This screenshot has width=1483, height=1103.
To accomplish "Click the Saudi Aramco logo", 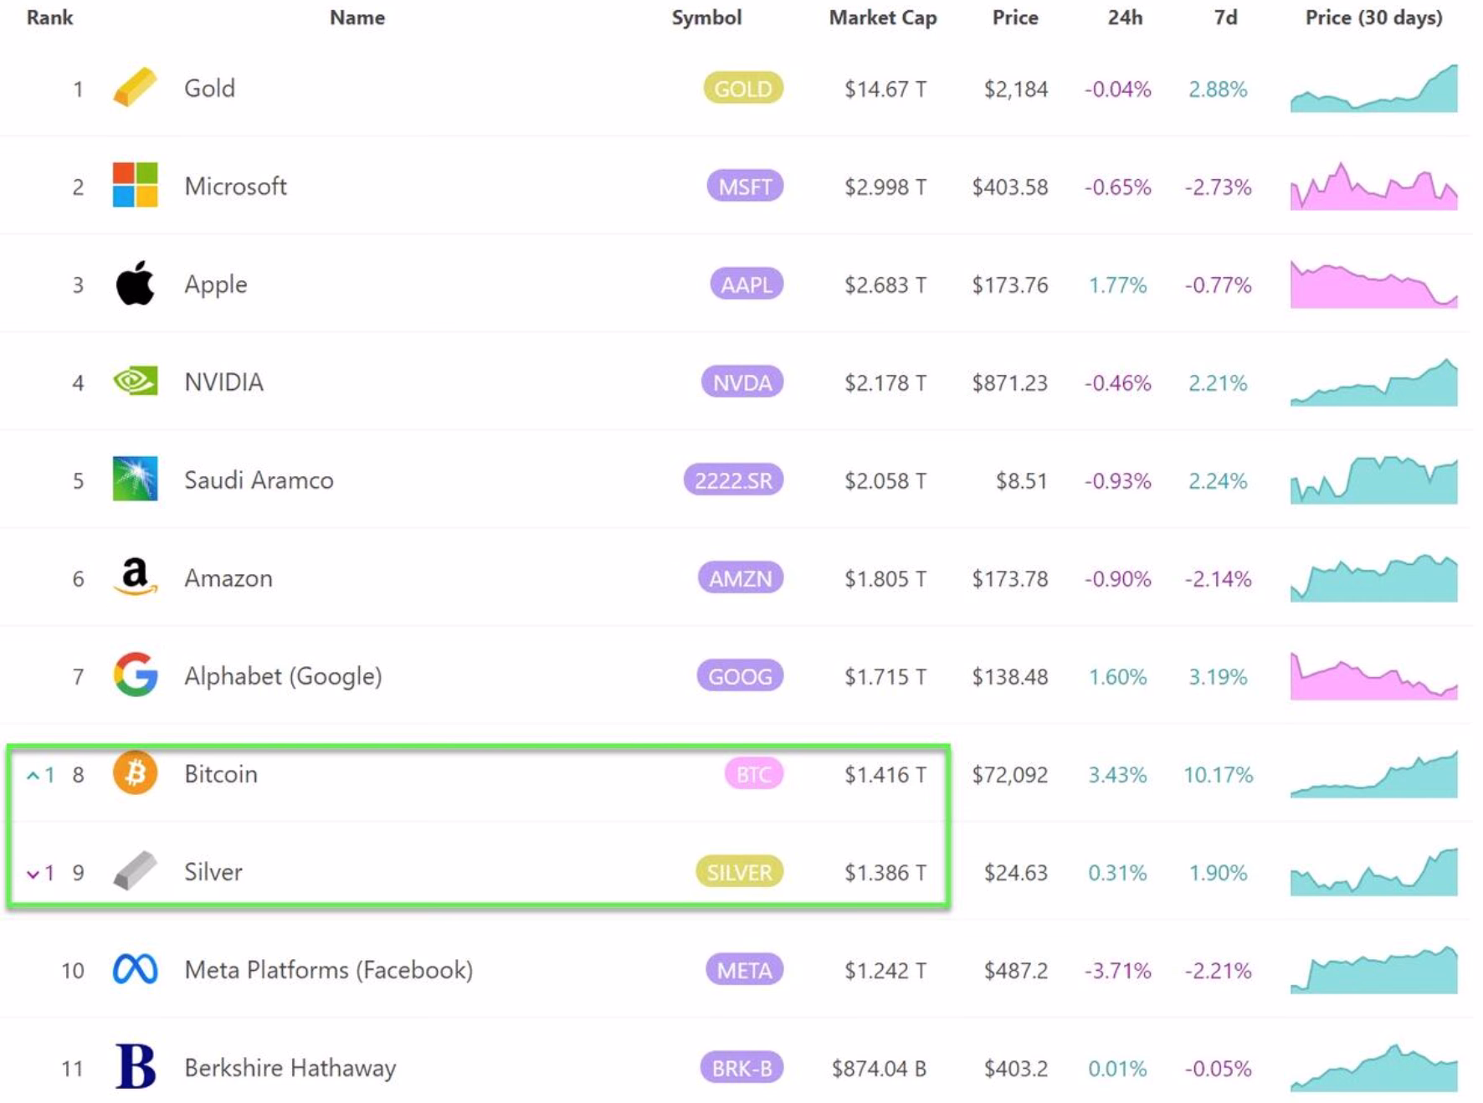I will (x=135, y=479).
